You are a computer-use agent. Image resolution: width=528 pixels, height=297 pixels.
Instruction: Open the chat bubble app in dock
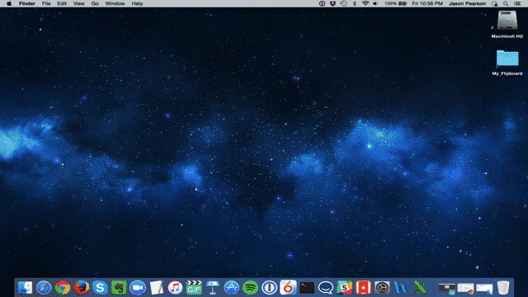pyautogui.click(x=326, y=288)
